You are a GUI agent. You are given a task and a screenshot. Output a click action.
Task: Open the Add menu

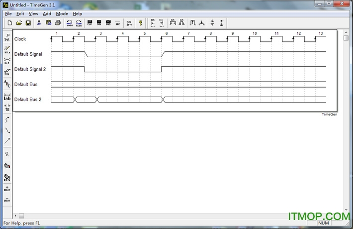[x=47, y=14]
